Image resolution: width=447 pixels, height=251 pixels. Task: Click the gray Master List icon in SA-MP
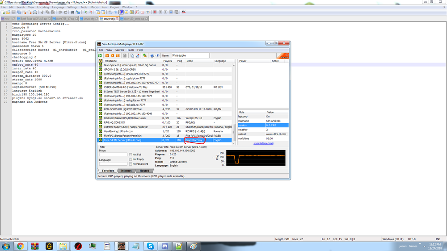click(125, 55)
